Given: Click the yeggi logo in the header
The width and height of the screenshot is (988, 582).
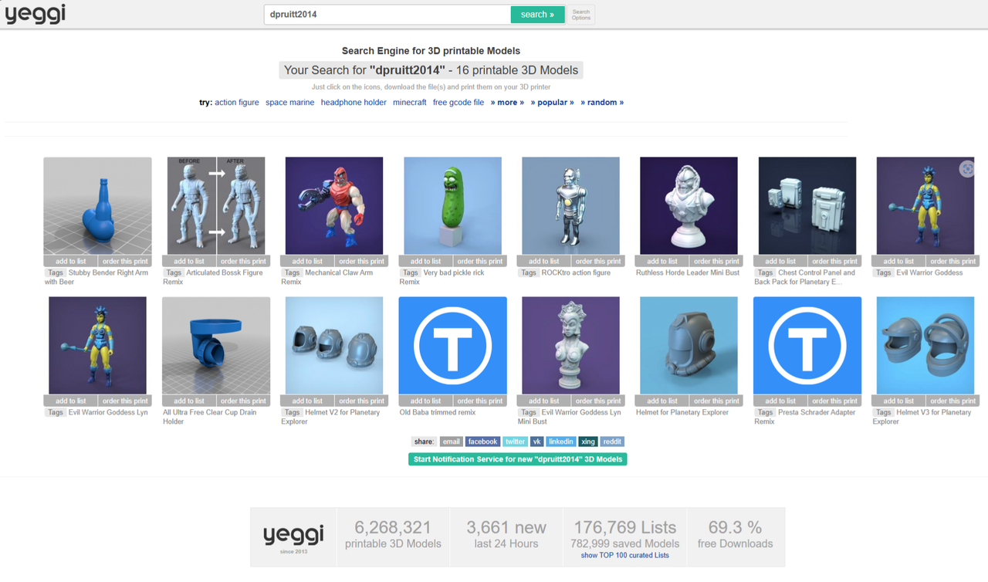Looking at the screenshot, I should (x=35, y=14).
